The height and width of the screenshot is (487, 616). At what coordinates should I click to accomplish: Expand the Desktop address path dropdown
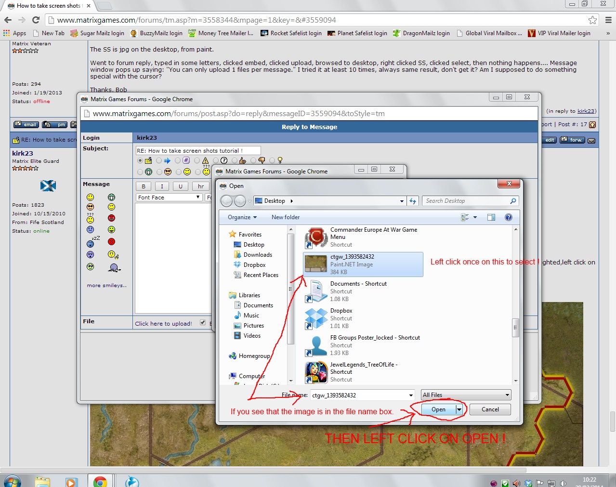(402, 201)
